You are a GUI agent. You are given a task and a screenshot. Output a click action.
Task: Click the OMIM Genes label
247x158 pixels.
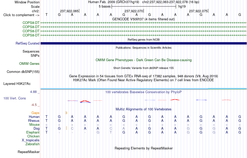point(29,64)
